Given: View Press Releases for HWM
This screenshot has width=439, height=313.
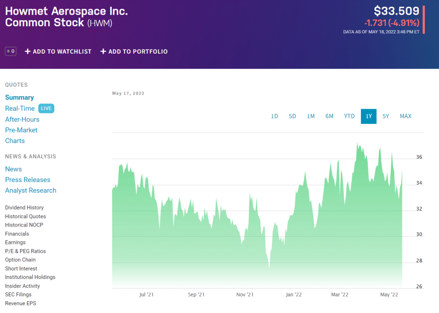Looking at the screenshot, I should click(27, 180).
